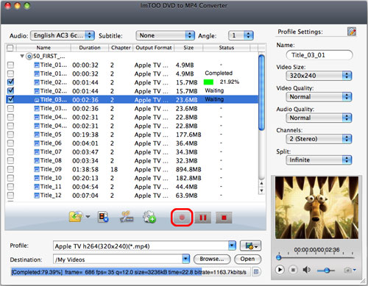Screen dimensions: 368x286
Task: Check the Title_08 checkbox
Action: tap(10, 160)
